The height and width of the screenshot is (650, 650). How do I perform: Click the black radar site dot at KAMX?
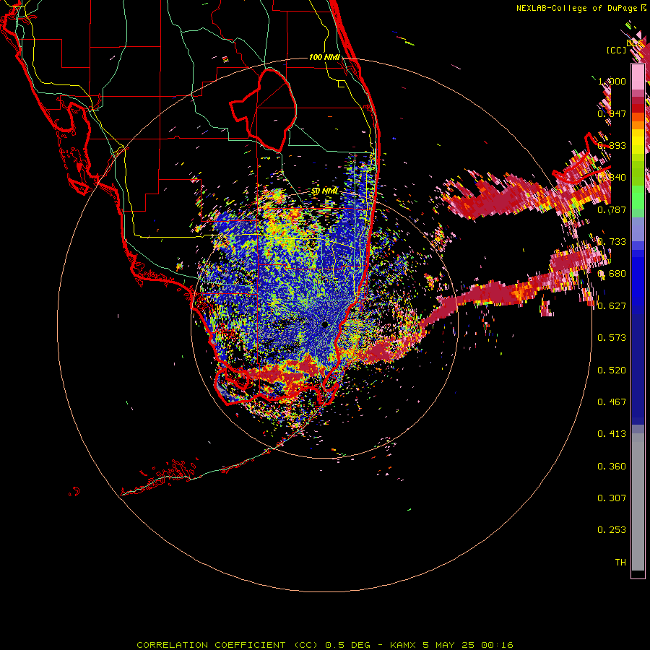[x=325, y=324]
